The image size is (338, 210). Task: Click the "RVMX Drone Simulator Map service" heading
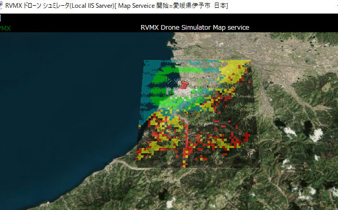pyautogui.click(x=194, y=27)
